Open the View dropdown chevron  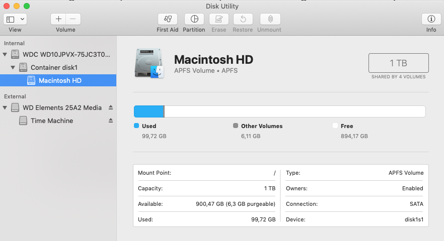click(x=22, y=19)
